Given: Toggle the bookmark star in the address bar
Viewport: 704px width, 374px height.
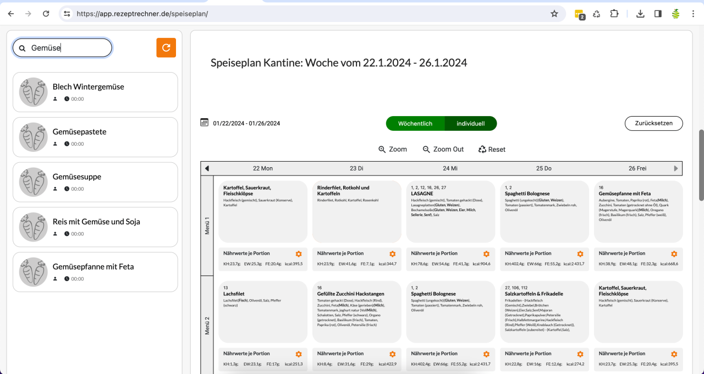Looking at the screenshot, I should coord(555,13).
